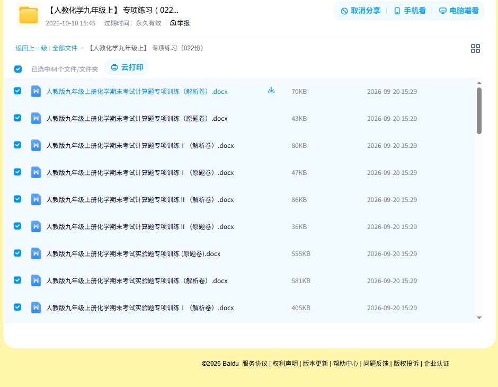Uncheck 计算题专项训练（原题卷）.docx checkbox

[17, 118]
